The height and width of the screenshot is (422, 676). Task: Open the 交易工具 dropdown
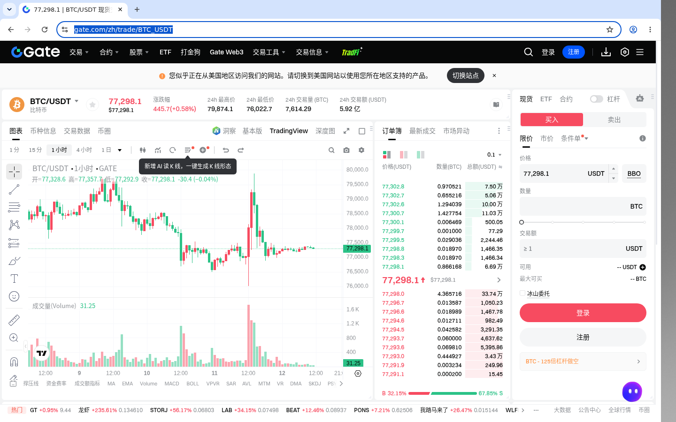click(269, 52)
